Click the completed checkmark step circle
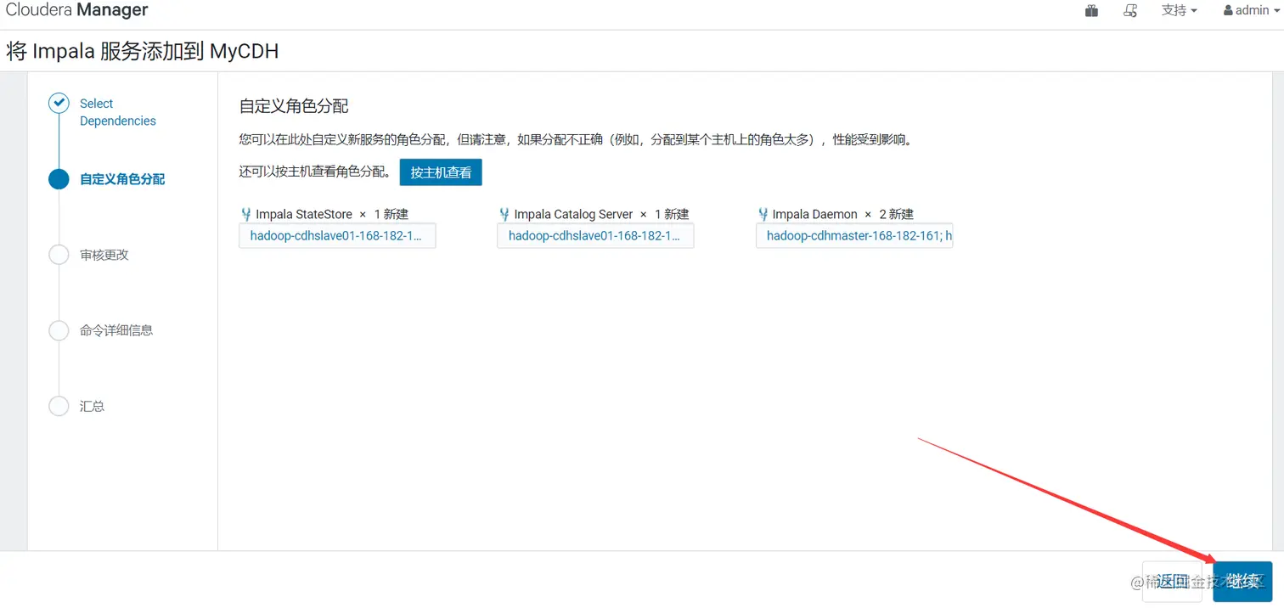 59,104
